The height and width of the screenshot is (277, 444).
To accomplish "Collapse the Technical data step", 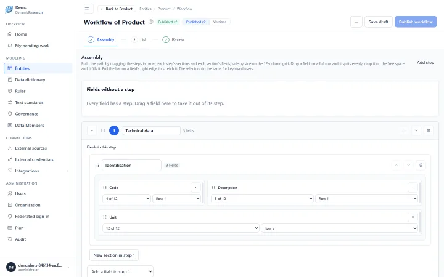I will [92, 130].
